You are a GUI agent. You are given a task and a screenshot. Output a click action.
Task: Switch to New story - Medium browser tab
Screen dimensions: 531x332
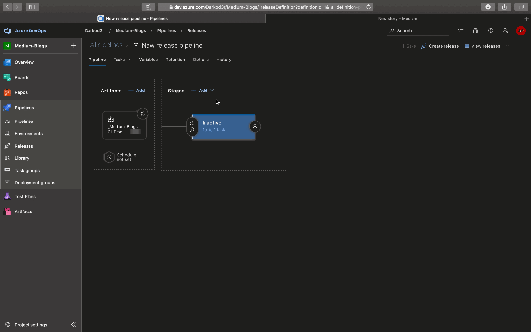(398, 19)
